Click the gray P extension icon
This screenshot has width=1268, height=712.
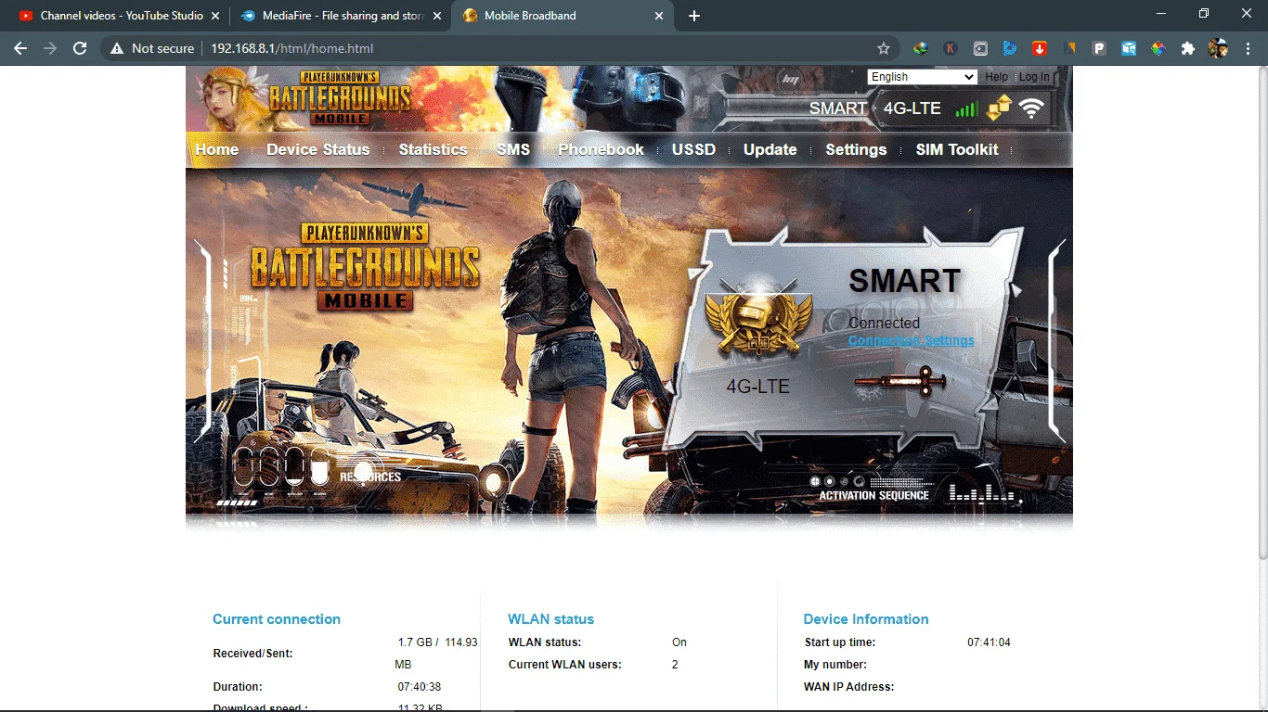(x=1099, y=48)
